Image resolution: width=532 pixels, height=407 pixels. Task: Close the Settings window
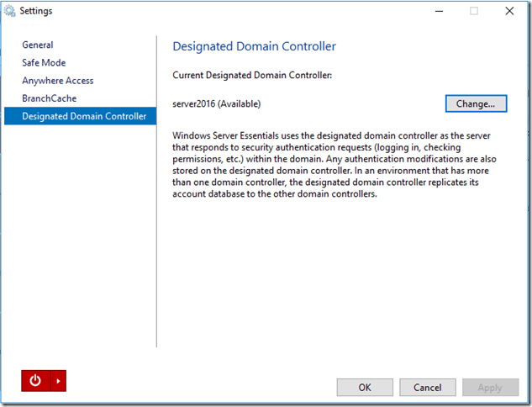pos(509,11)
